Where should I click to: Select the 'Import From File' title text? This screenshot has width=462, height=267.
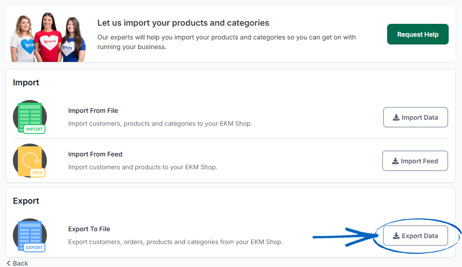(x=93, y=111)
